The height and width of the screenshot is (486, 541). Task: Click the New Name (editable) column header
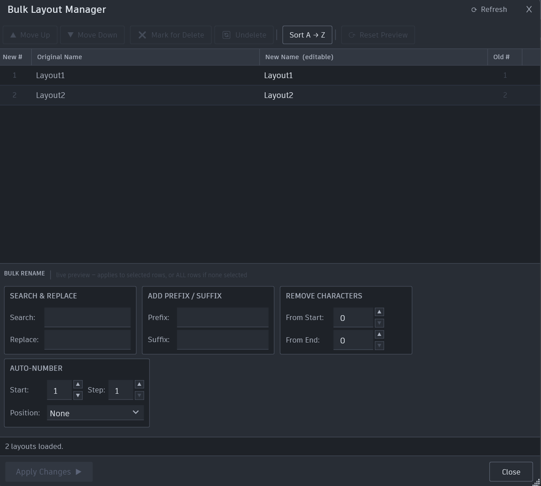pyautogui.click(x=373, y=57)
